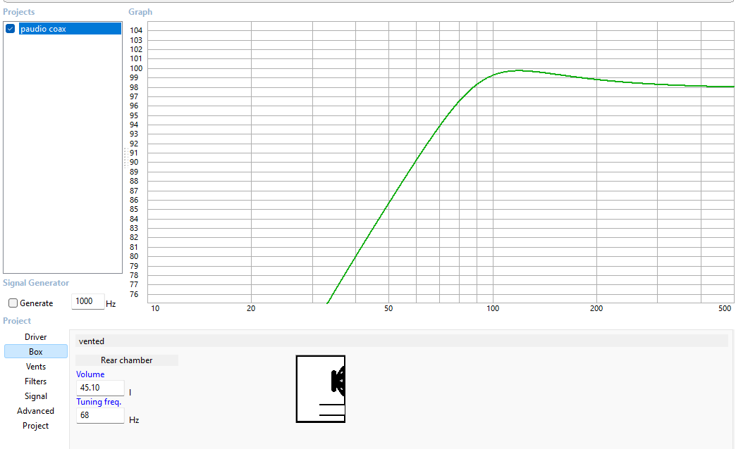Click the Signal Generator heading label

(36, 283)
